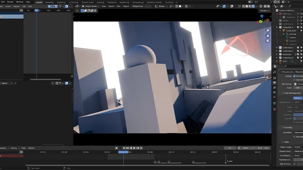This screenshot has width=303, height=170.
Task: Open the View Layer properties tab
Action: click(x=274, y=87)
